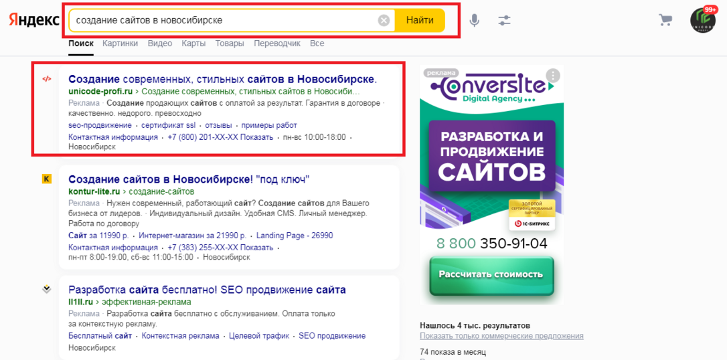Click the unicode-profi.ru favicon

(x=46, y=79)
